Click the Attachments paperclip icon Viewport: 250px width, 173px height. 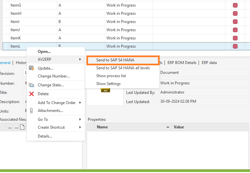tap(32, 111)
